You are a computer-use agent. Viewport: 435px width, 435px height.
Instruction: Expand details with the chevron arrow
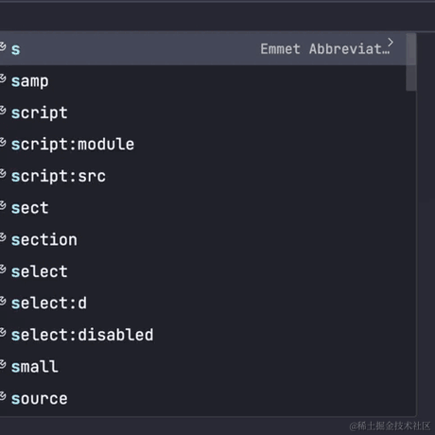[x=391, y=42]
